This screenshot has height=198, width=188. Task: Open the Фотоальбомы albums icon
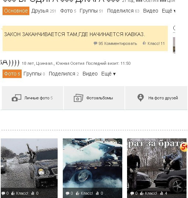(78, 98)
